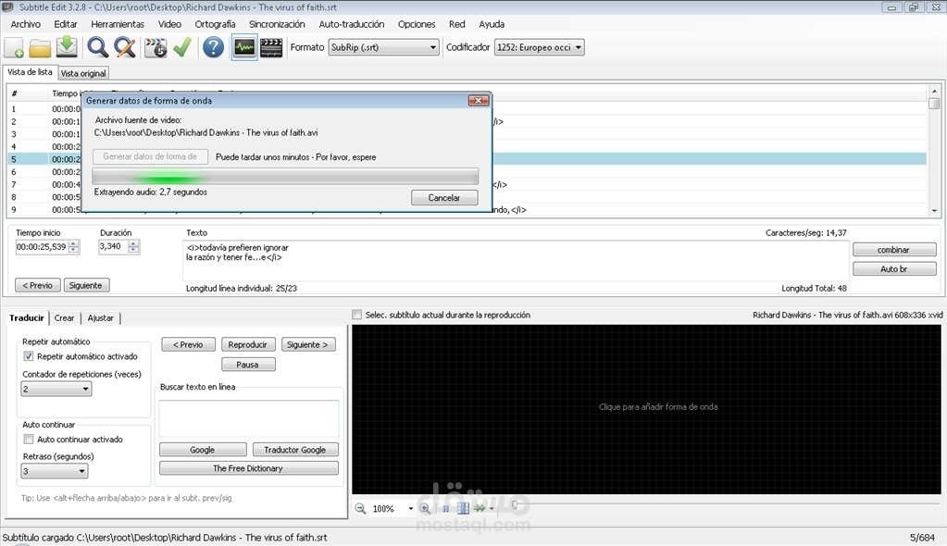Close the Generar datos de forma de onda dialog

479,100
